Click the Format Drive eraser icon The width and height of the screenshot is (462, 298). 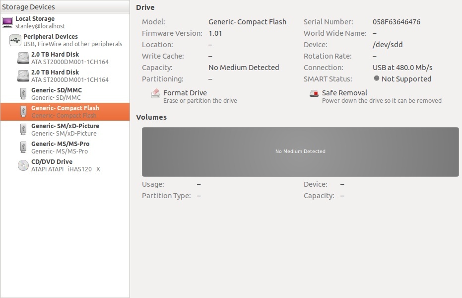pyautogui.click(x=155, y=93)
